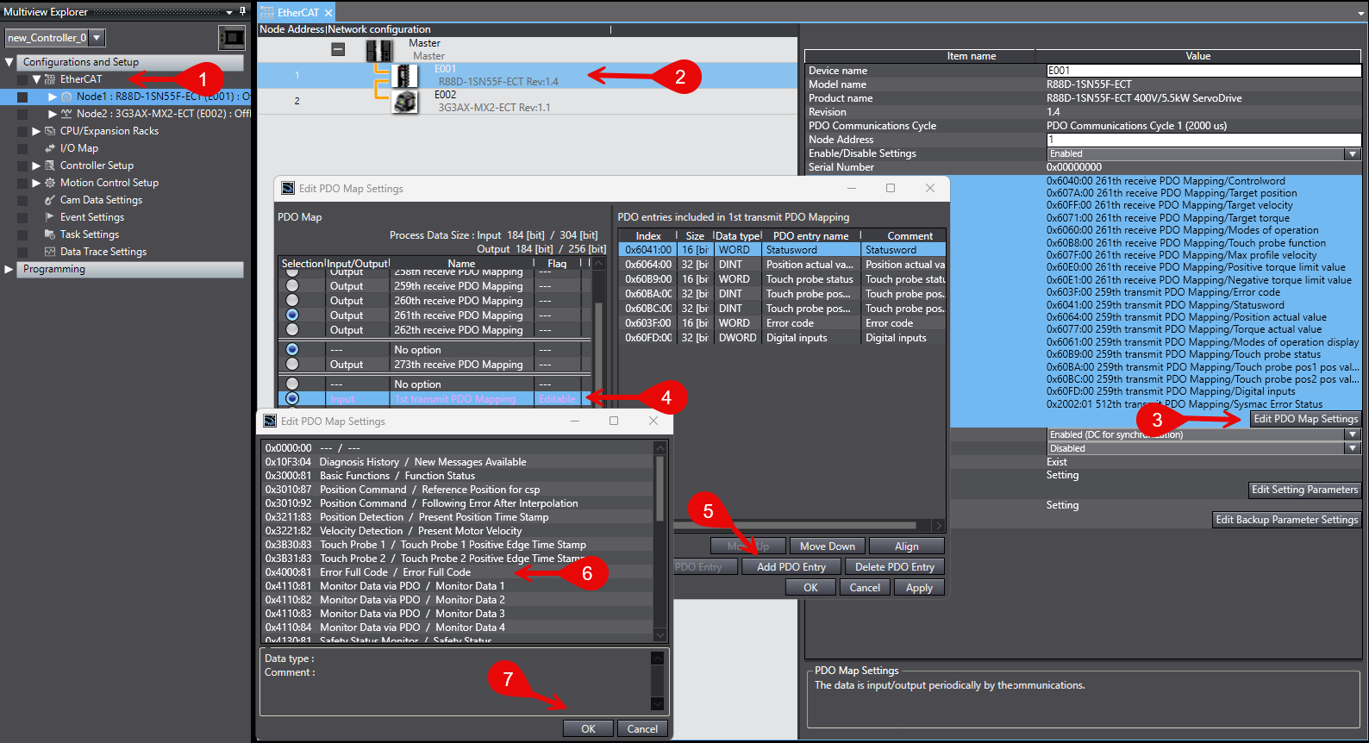Toggle the checkbox beside I/O Map
This screenshot has width=1369, height=743.
tap(22, 148)
